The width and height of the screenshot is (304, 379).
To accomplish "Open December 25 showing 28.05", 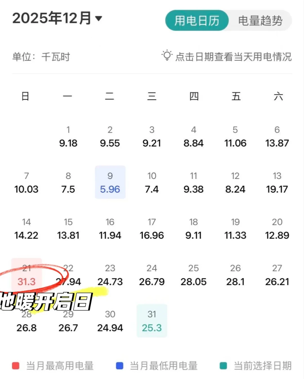I will coord(194,275).
